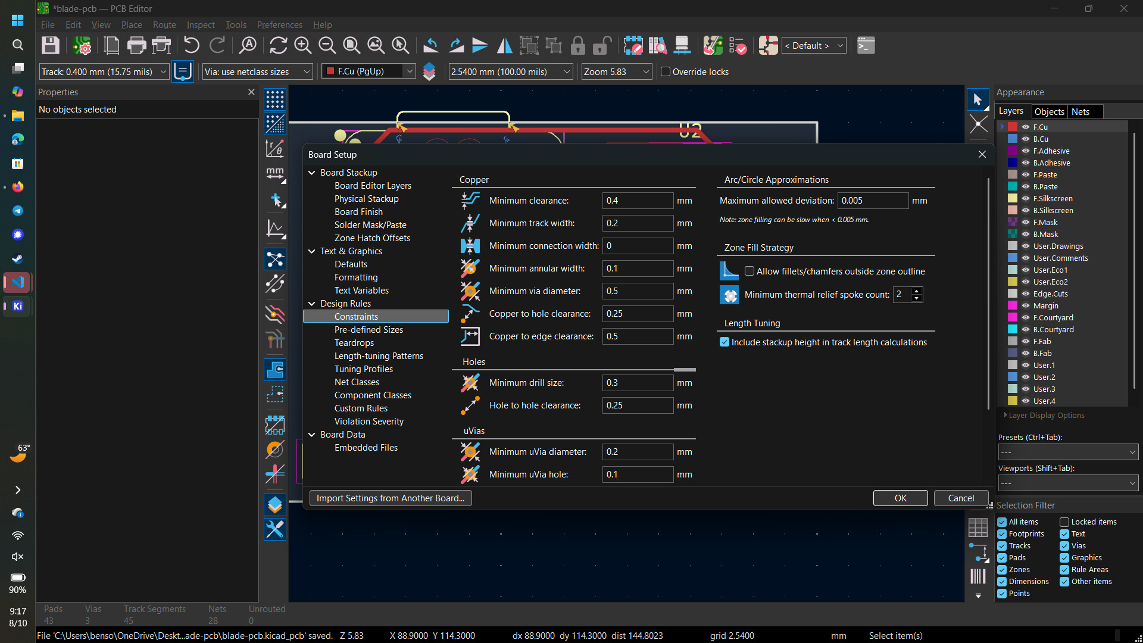Hide the Edge.Cuts layer eye icon
The width and height of the screenshot is (1143, 643).
pos(1026,294)
